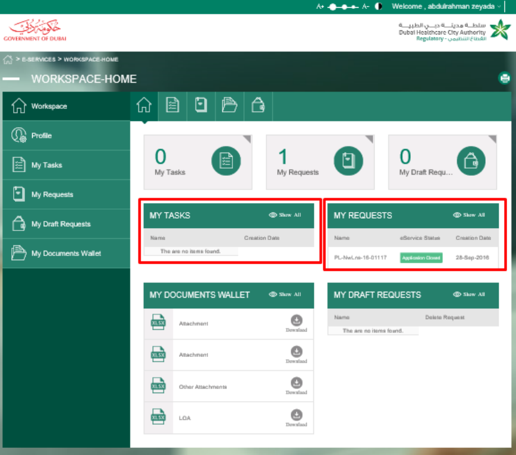The height and width of the screenshot is (455, 516).
Task: Expand the Welcome user dropdown
Action: [446, 7]
